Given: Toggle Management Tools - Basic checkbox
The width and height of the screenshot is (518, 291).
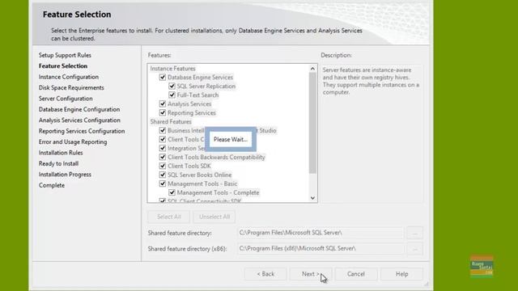Looking at the screenshot, I should pyautogui.click(x=162, y=183).
